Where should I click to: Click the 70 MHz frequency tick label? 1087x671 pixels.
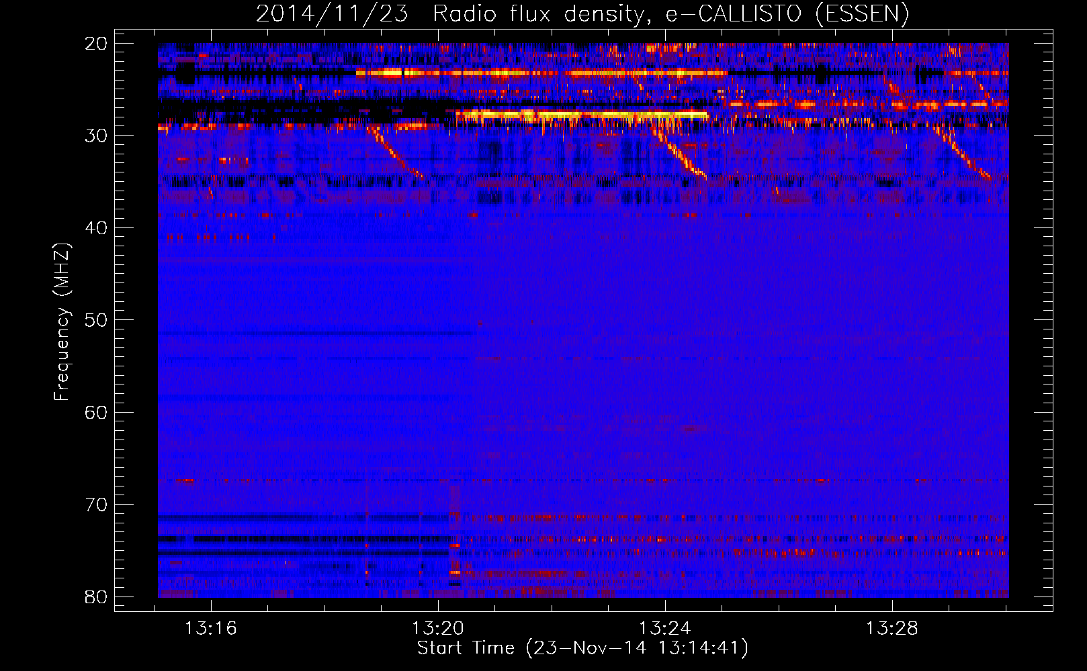96,505
